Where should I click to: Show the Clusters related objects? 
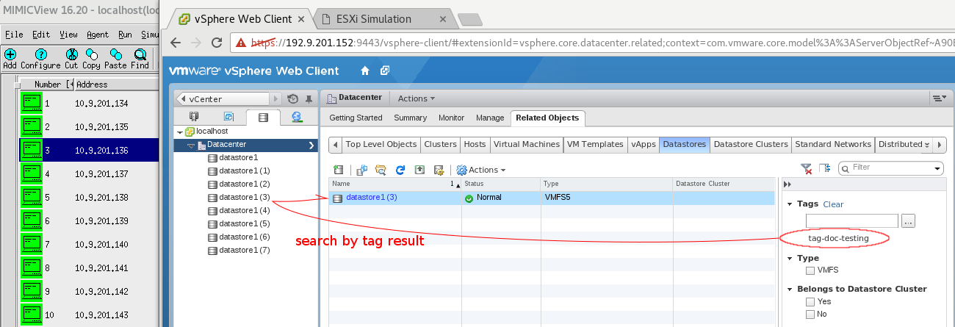[441, 144]
